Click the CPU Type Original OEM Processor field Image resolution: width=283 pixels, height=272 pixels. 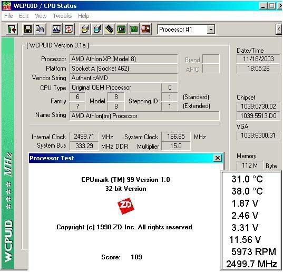point(115,88)
